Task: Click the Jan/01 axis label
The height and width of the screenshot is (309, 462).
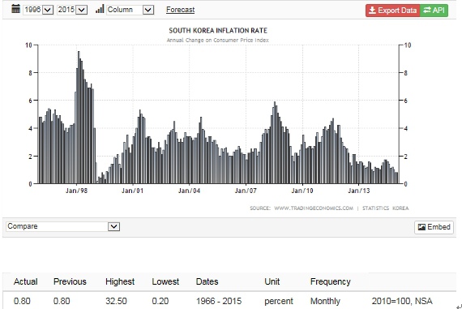Action: tap(133, 191)
